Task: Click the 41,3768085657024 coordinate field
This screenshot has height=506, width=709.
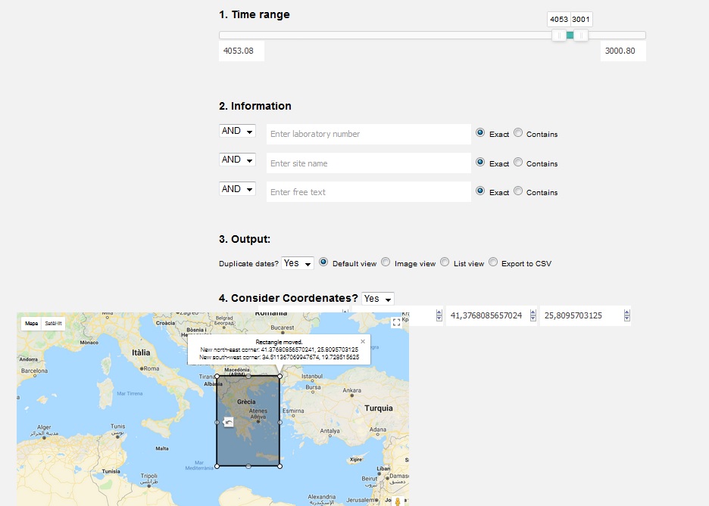Action: [492, 315]
